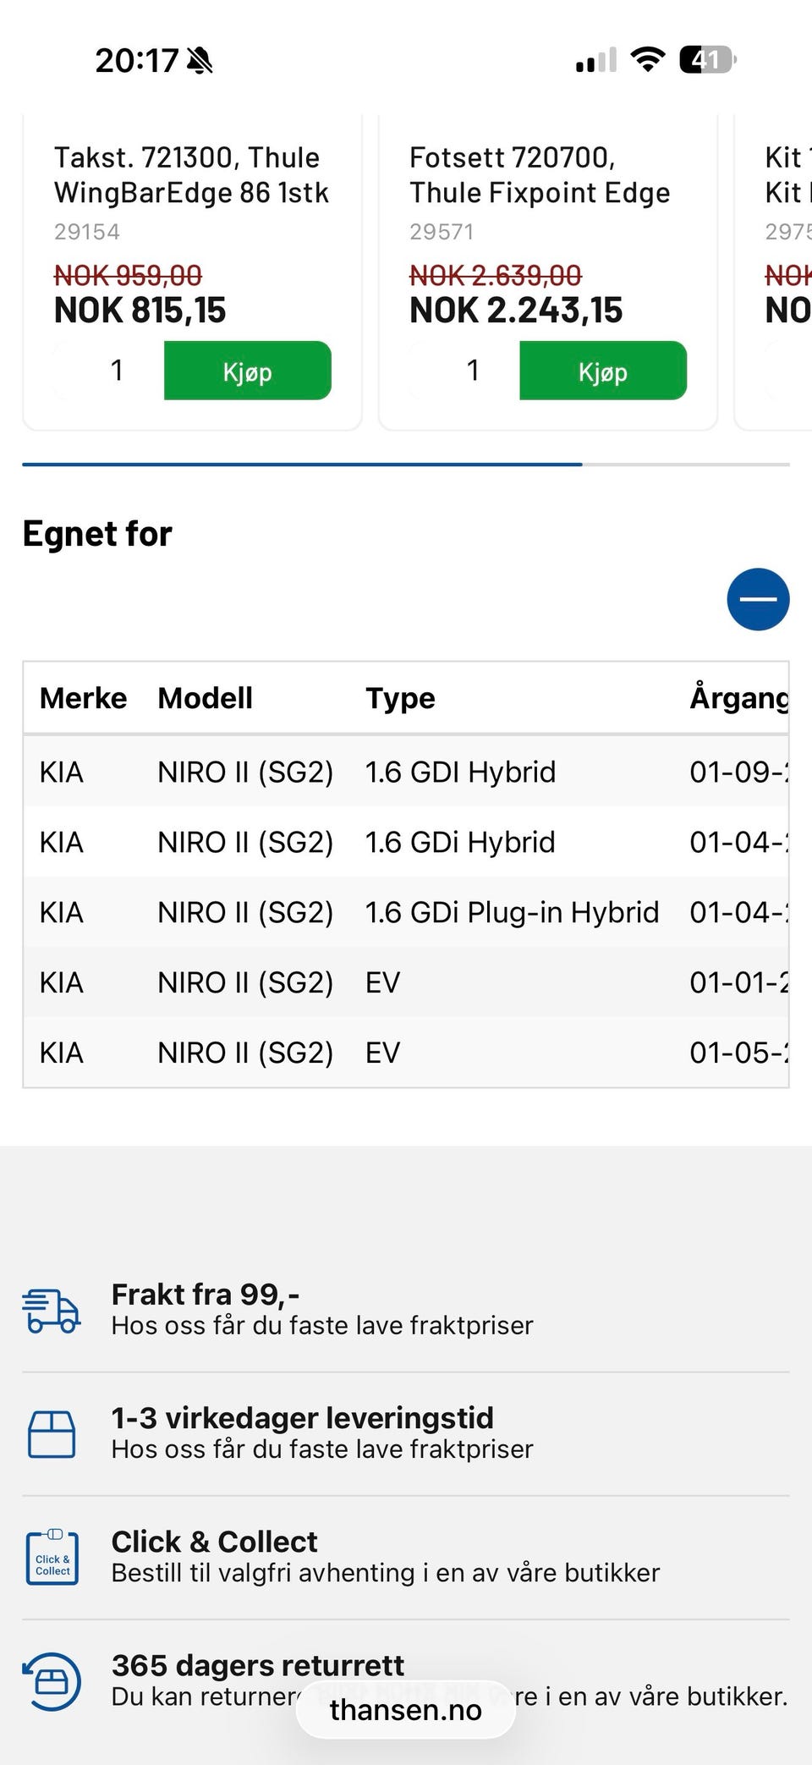Click the product carousel progress bar

pyautogui.click(x=406, y=465)
